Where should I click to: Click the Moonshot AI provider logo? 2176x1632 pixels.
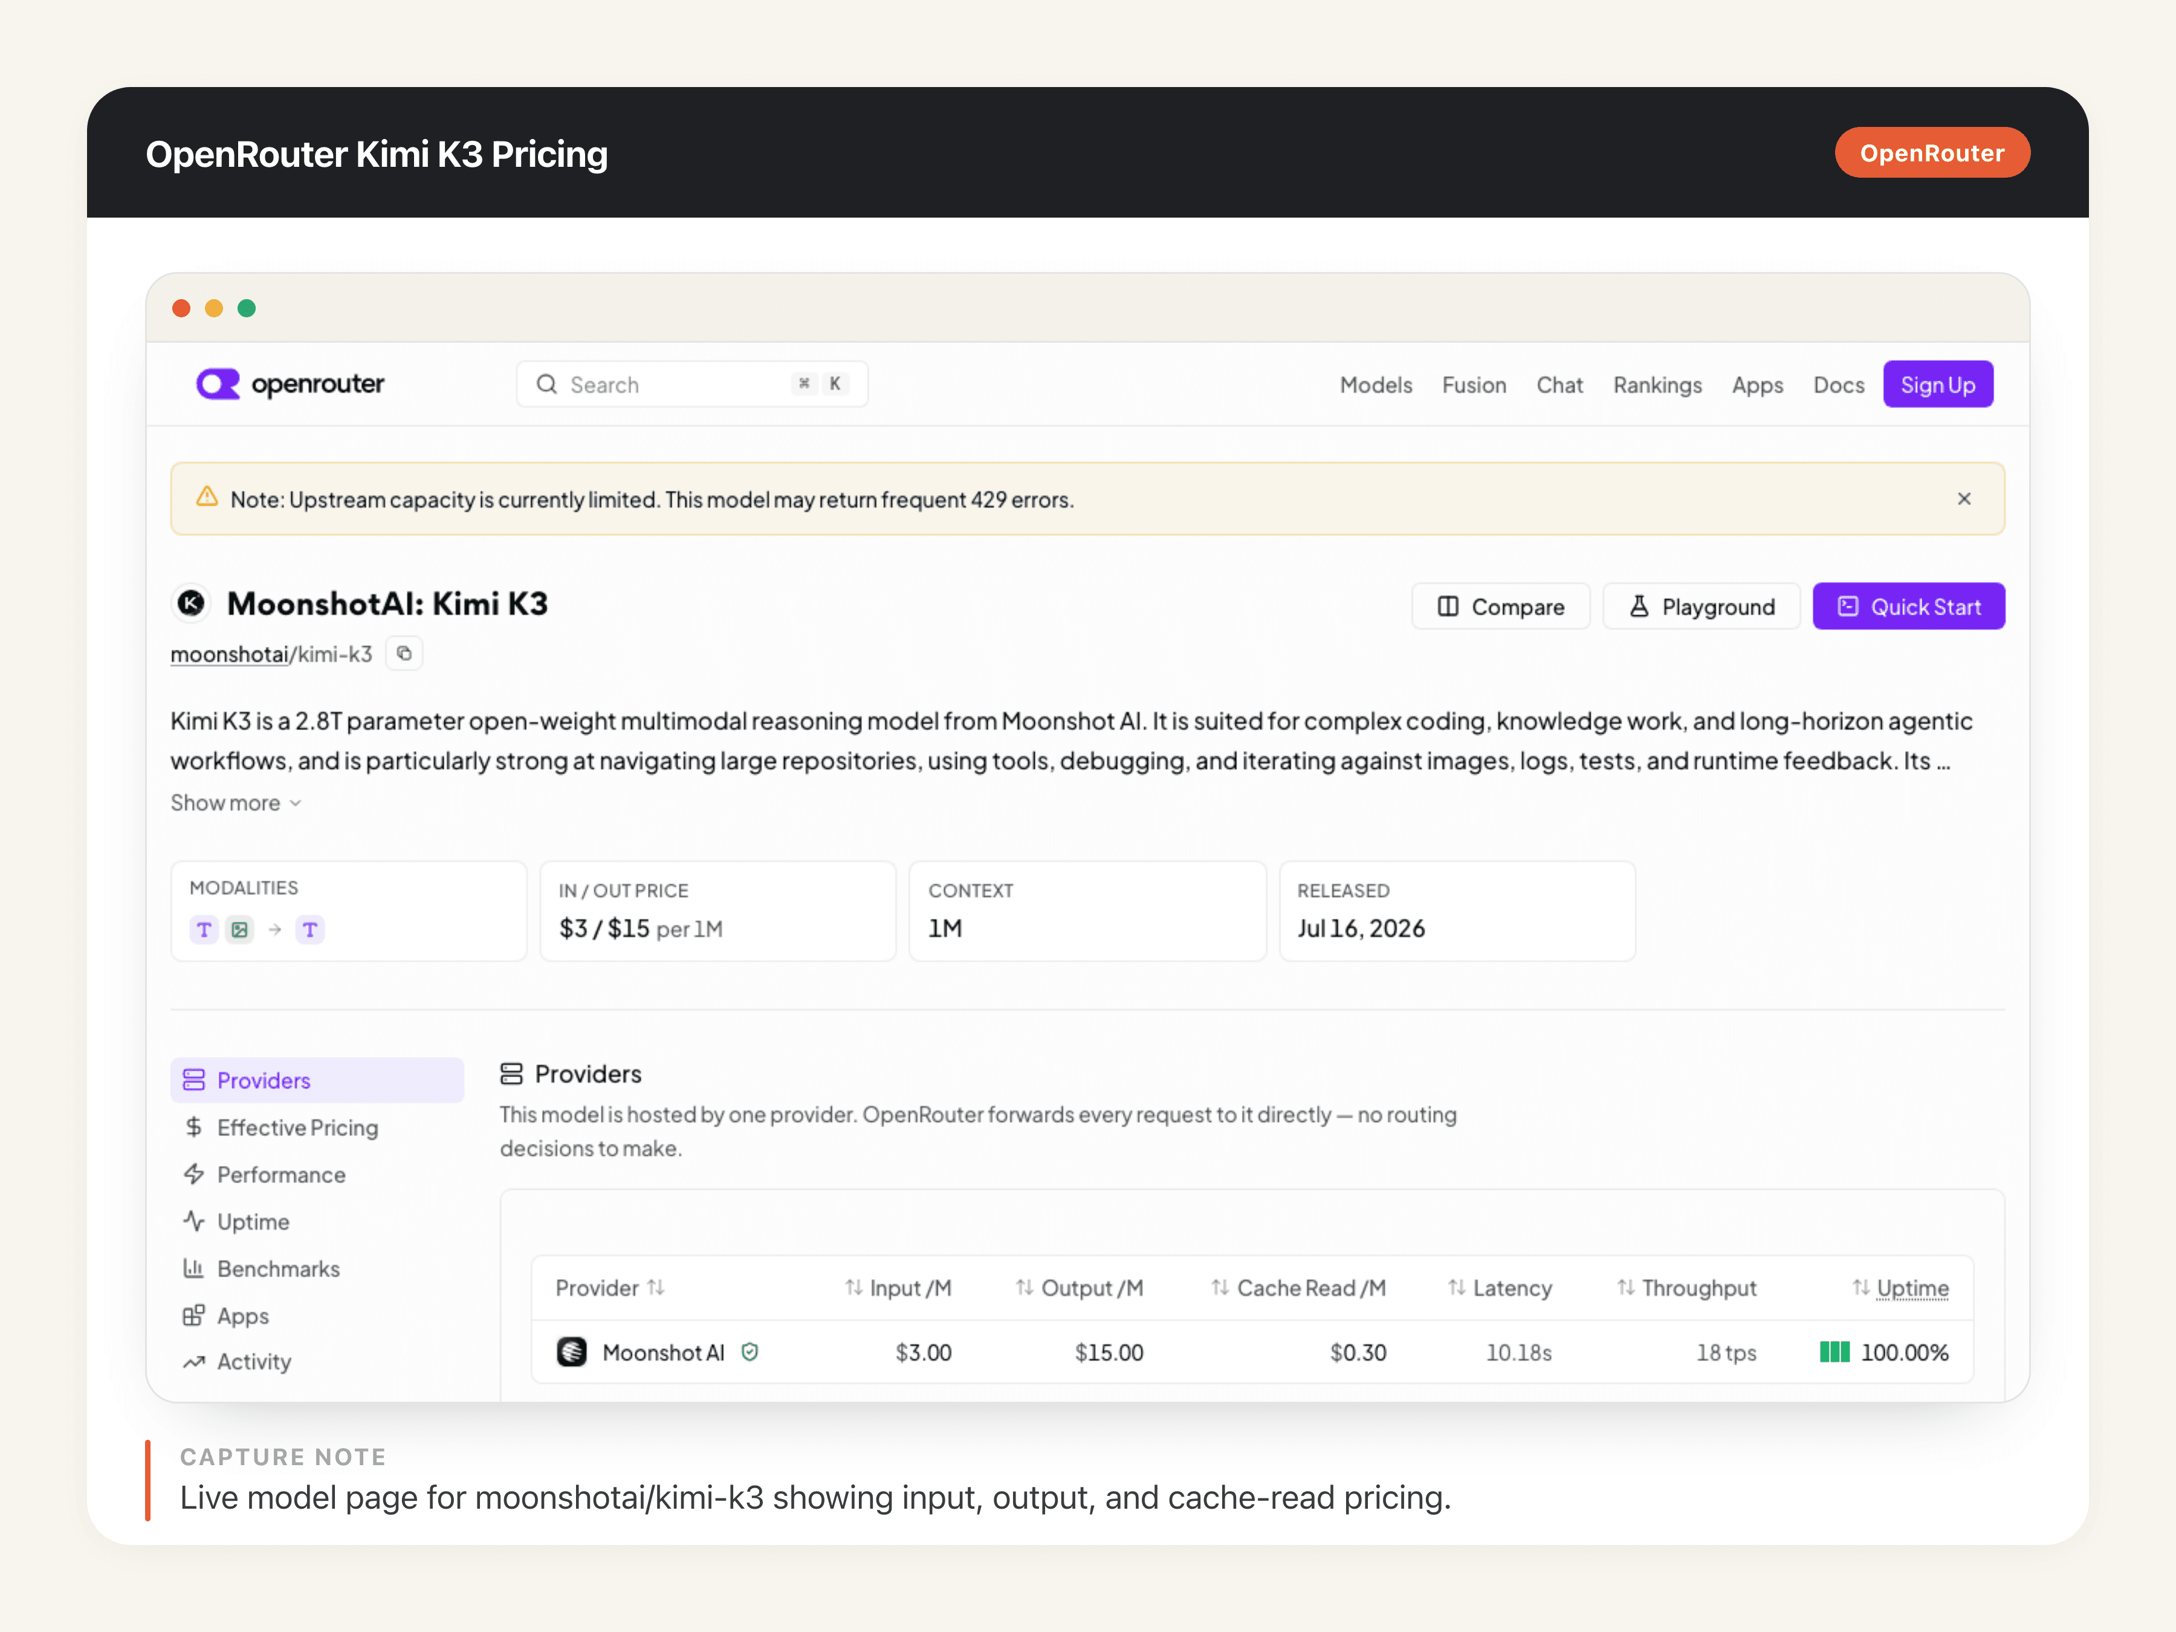pyautogui.click(x=572, y=1352)
